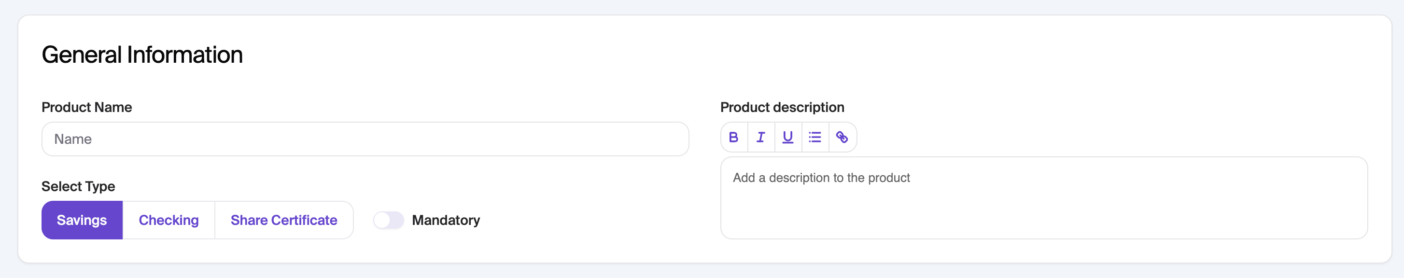Click the 'Name' placeholder text
This screenshot has height=278, width=1404.
(x=73, y=139)
